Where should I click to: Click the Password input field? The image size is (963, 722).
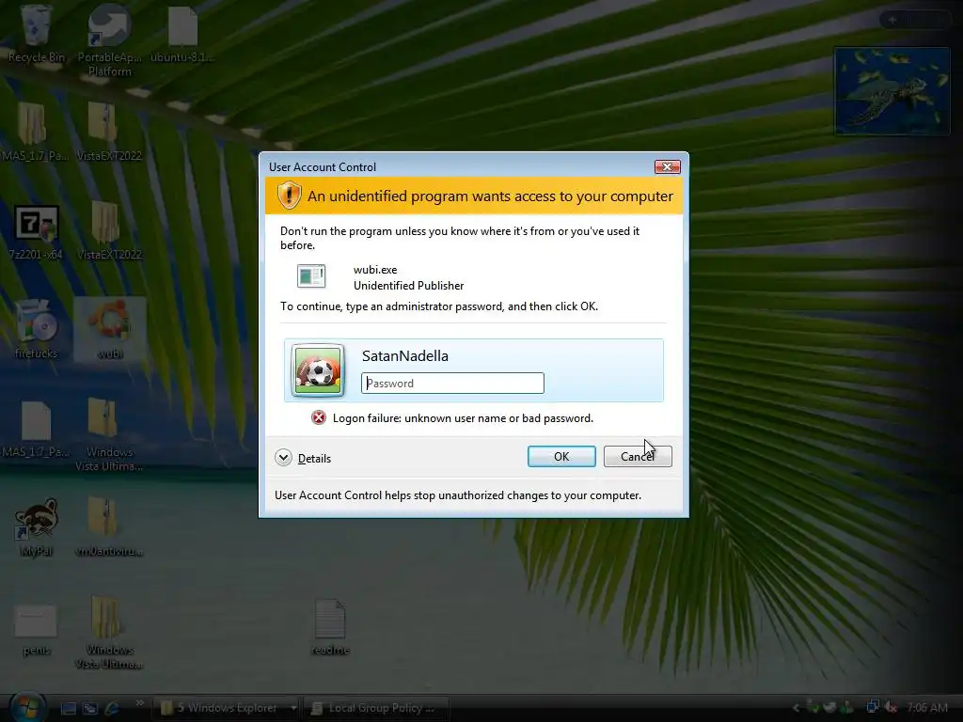[452, 384]
